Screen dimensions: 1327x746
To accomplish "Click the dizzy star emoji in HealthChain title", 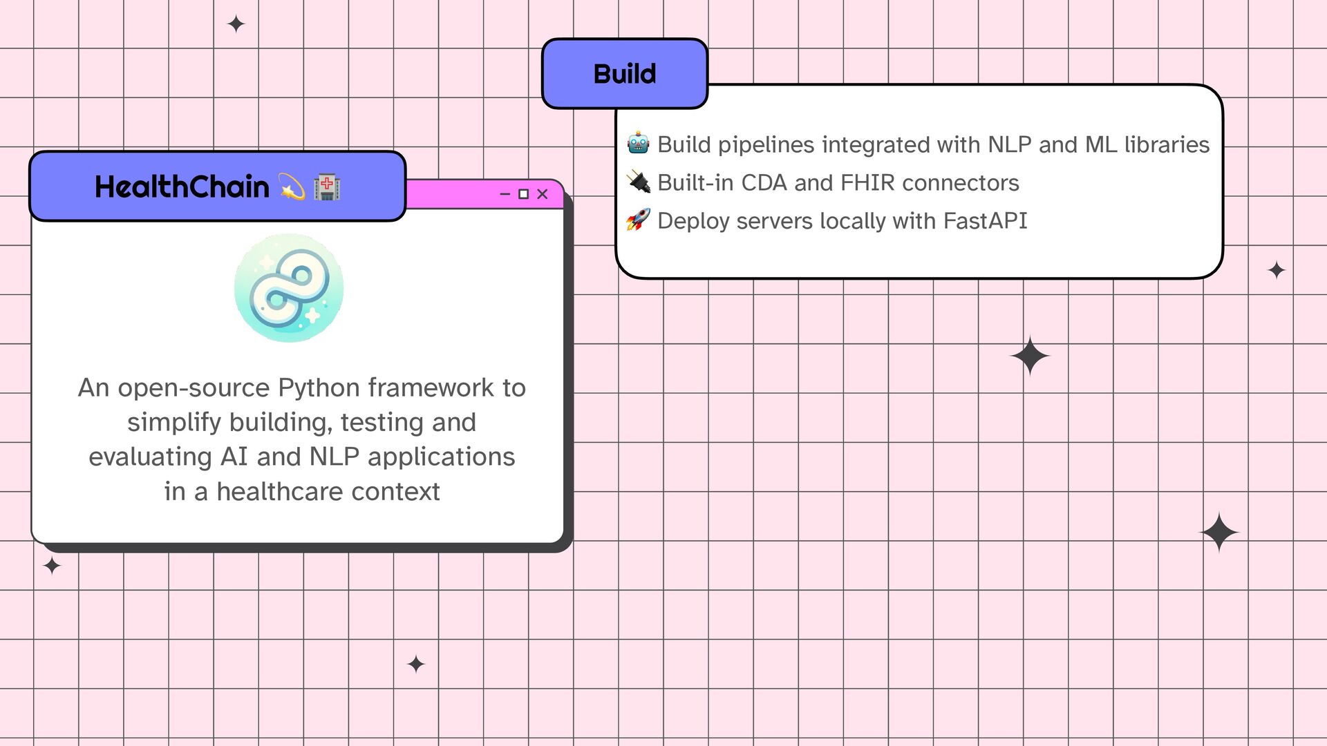I will 292,187.
